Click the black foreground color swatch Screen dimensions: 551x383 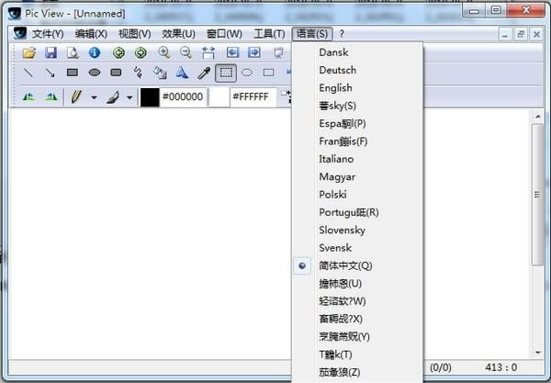150,97
